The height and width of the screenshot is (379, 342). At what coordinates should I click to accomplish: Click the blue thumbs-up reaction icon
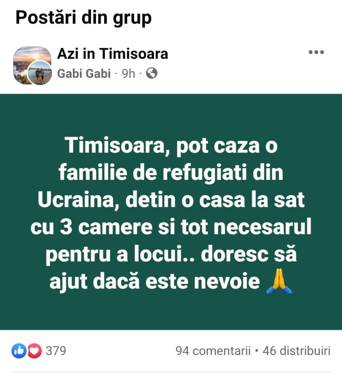[x=19, y=351]
